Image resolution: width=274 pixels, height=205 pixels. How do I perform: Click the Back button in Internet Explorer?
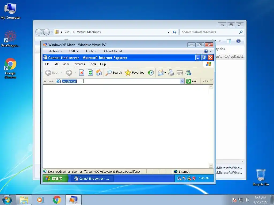click(x=52, y=73)
